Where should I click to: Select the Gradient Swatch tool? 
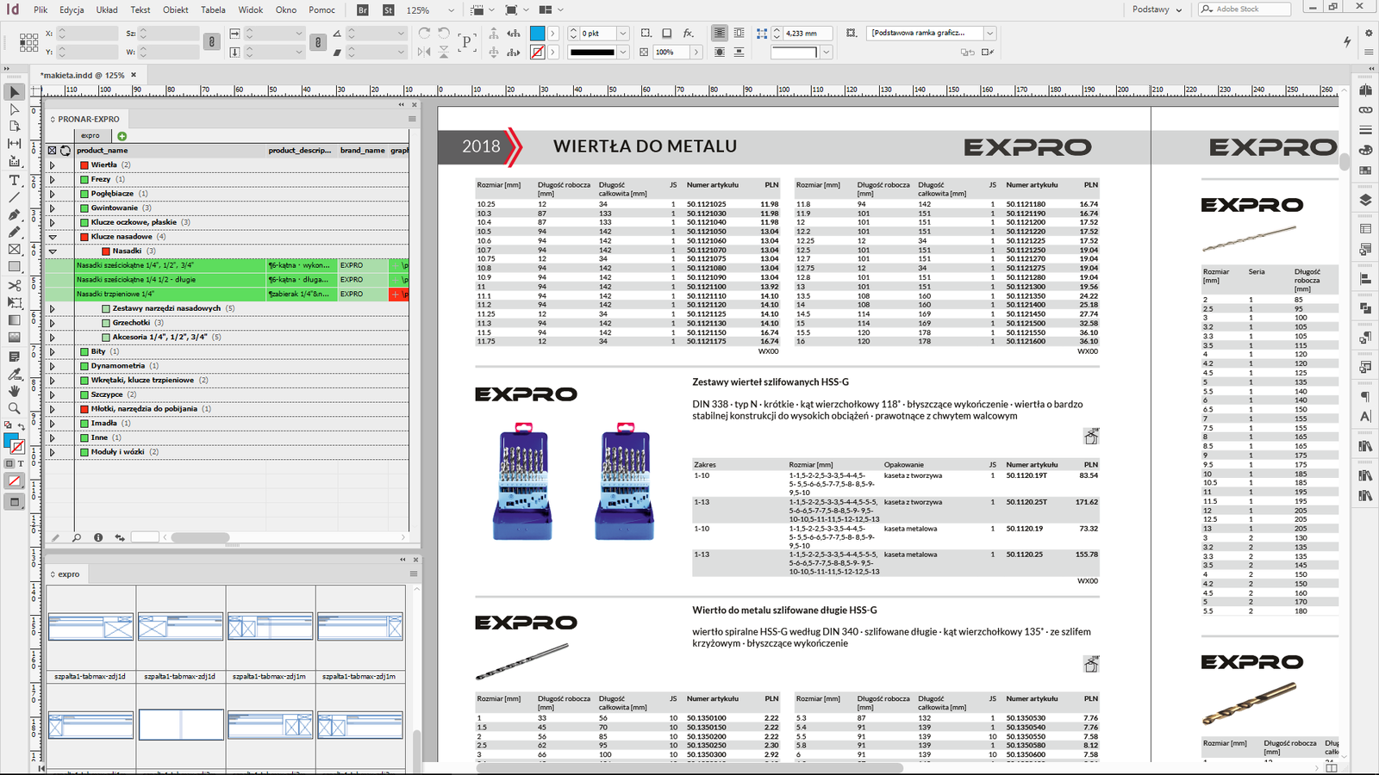[x=14, y=320]
